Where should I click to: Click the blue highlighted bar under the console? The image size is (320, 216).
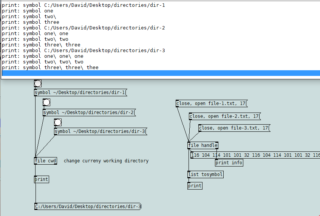pos(160,73)
